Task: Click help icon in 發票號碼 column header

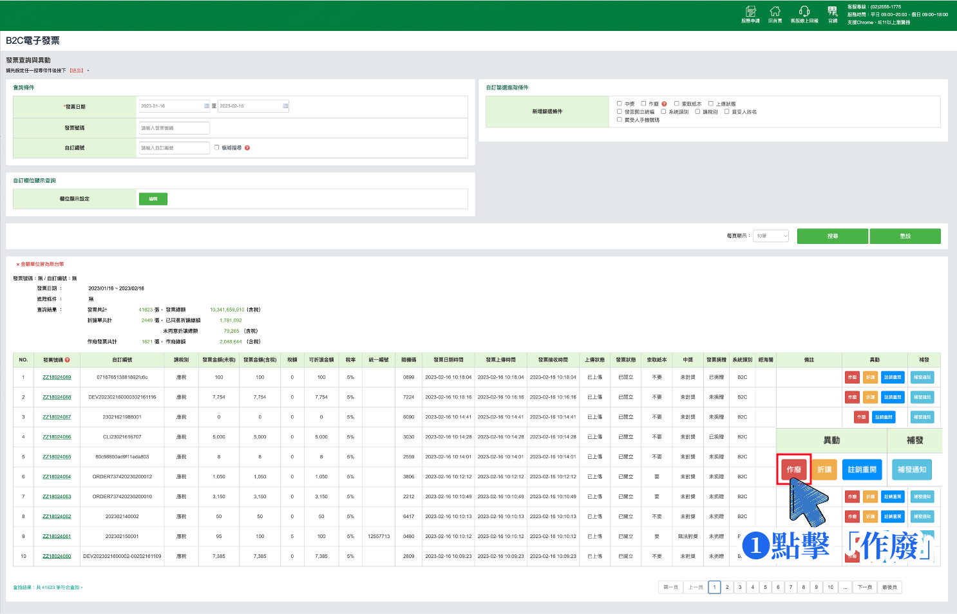Action: pos(67,360)
